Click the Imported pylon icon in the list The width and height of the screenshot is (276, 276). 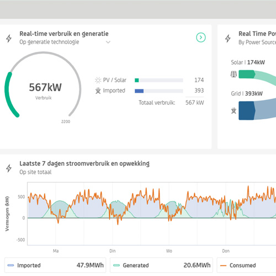coord(98,91)
